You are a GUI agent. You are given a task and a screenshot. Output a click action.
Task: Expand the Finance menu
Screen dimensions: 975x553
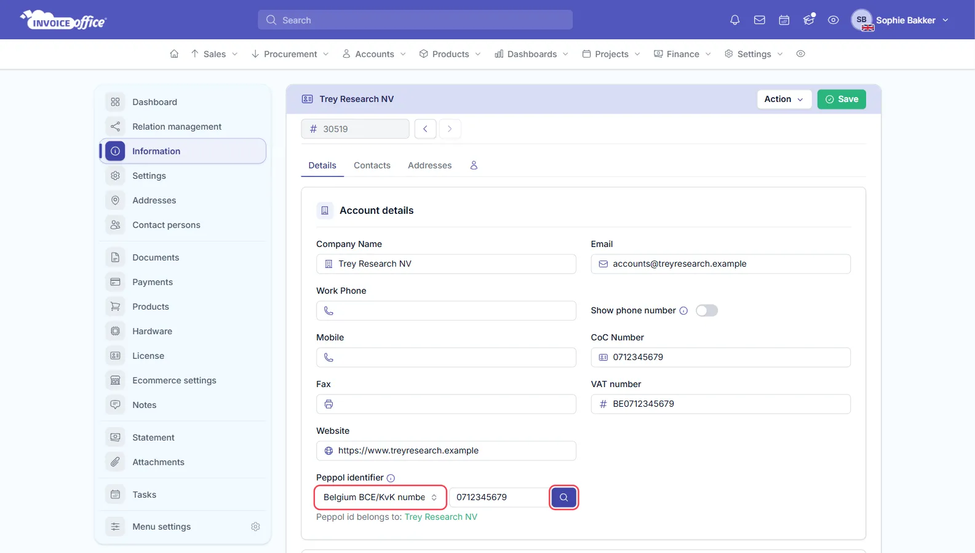(x=682, y=54)
